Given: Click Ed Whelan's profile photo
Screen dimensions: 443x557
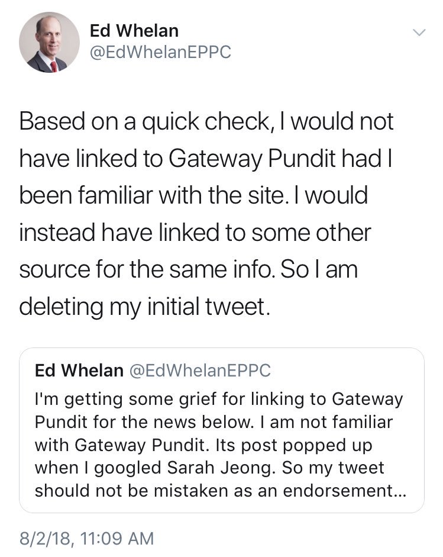Looking at the screenshot, I should pyautogui.click(x=49, y=42).
